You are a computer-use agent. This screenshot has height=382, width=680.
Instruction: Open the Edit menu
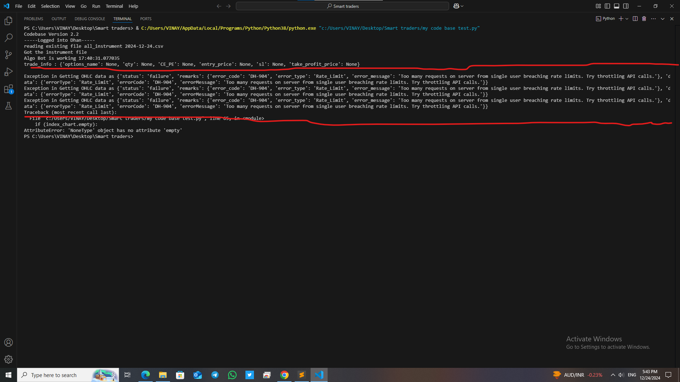tap(32, 6)
